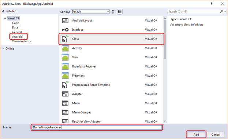Click the Cancel button
Image resolution: width=228 pixels, height=139 pixels.
pyautogui.click(x=216, y=135)
